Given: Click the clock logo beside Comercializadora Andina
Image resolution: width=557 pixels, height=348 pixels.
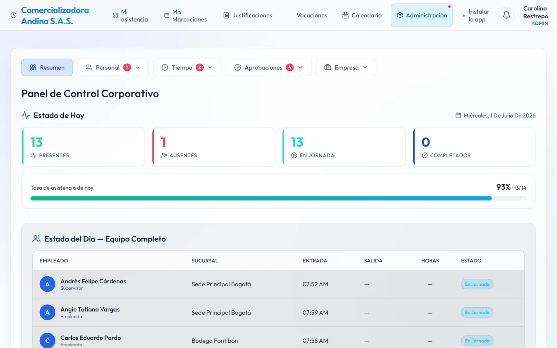Looking at the screenshot, I should pyautogui.click(x=14, y=15).
